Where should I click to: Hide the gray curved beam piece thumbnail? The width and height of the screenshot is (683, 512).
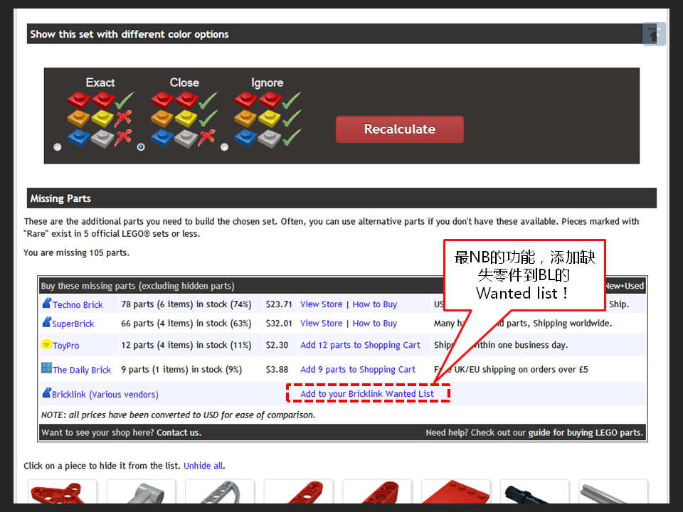[220, 492]
